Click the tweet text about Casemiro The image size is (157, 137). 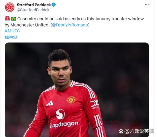coord(74,22)
